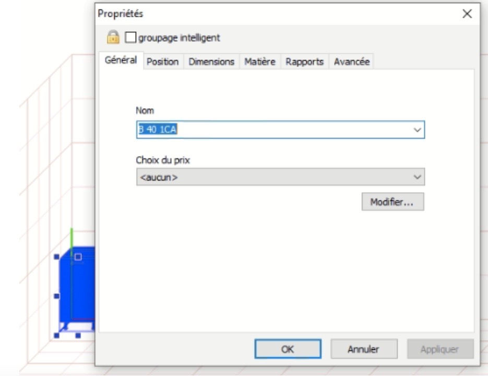Open the Rapports tab
488x376 pixels.
point(305,62)
